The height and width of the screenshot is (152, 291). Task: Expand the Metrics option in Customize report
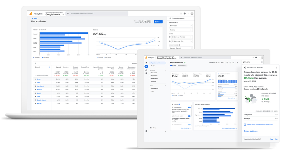180,30
